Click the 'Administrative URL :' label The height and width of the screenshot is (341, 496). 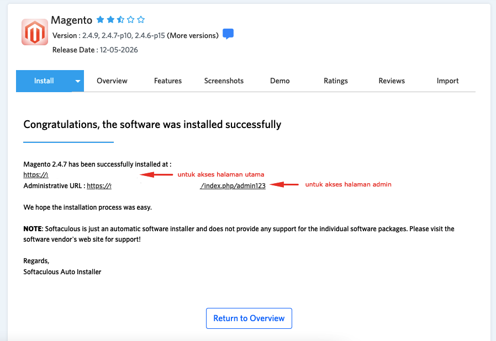(x=54, y=185)
